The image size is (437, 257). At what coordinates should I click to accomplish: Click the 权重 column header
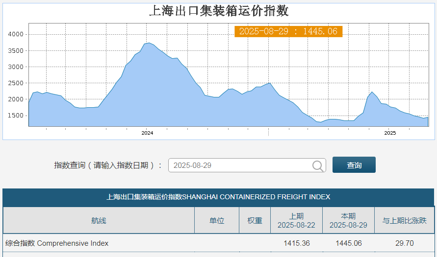[255, 221]
